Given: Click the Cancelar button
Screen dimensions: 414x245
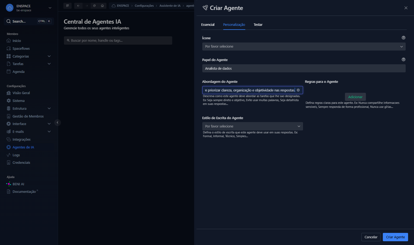Looking at the screenshot, I should tap(371, 237).
